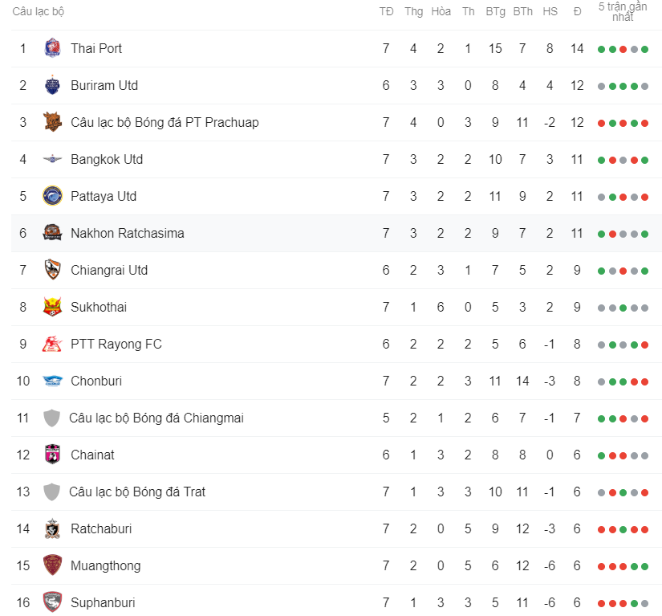Click the Buriram Utd club crest
This screenshot has height=616, width=662.
(x=52, y=85)
